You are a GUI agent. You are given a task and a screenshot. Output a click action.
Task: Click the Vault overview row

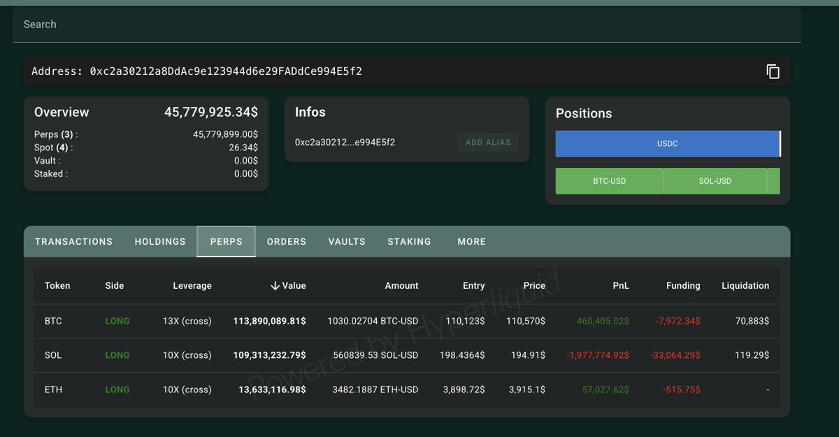click(x=146, y=161)
